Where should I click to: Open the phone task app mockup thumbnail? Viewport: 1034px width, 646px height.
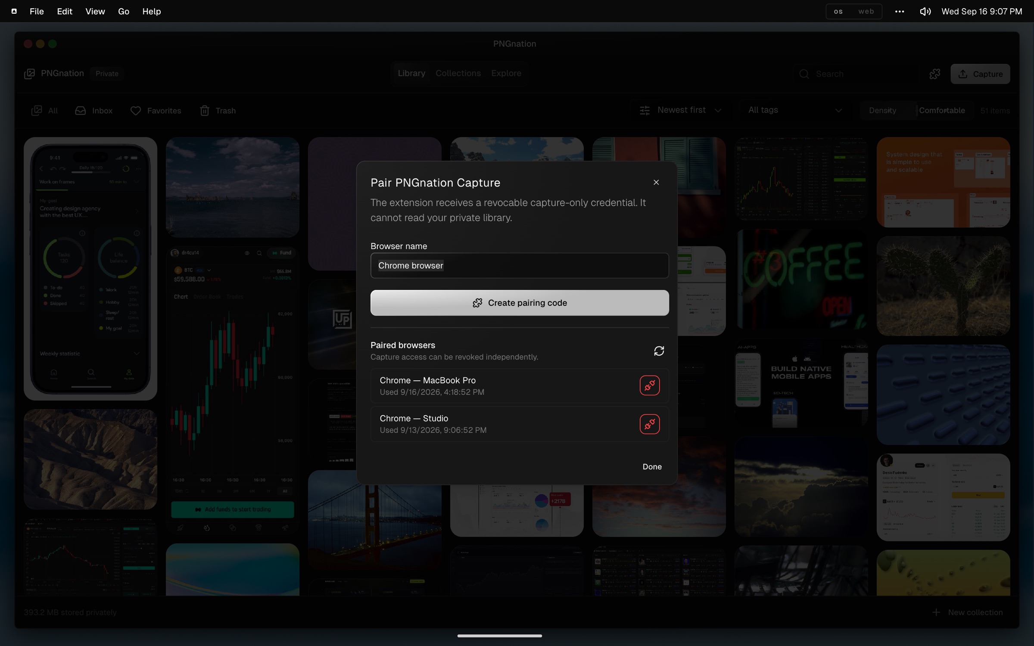[x=90, y=269]
